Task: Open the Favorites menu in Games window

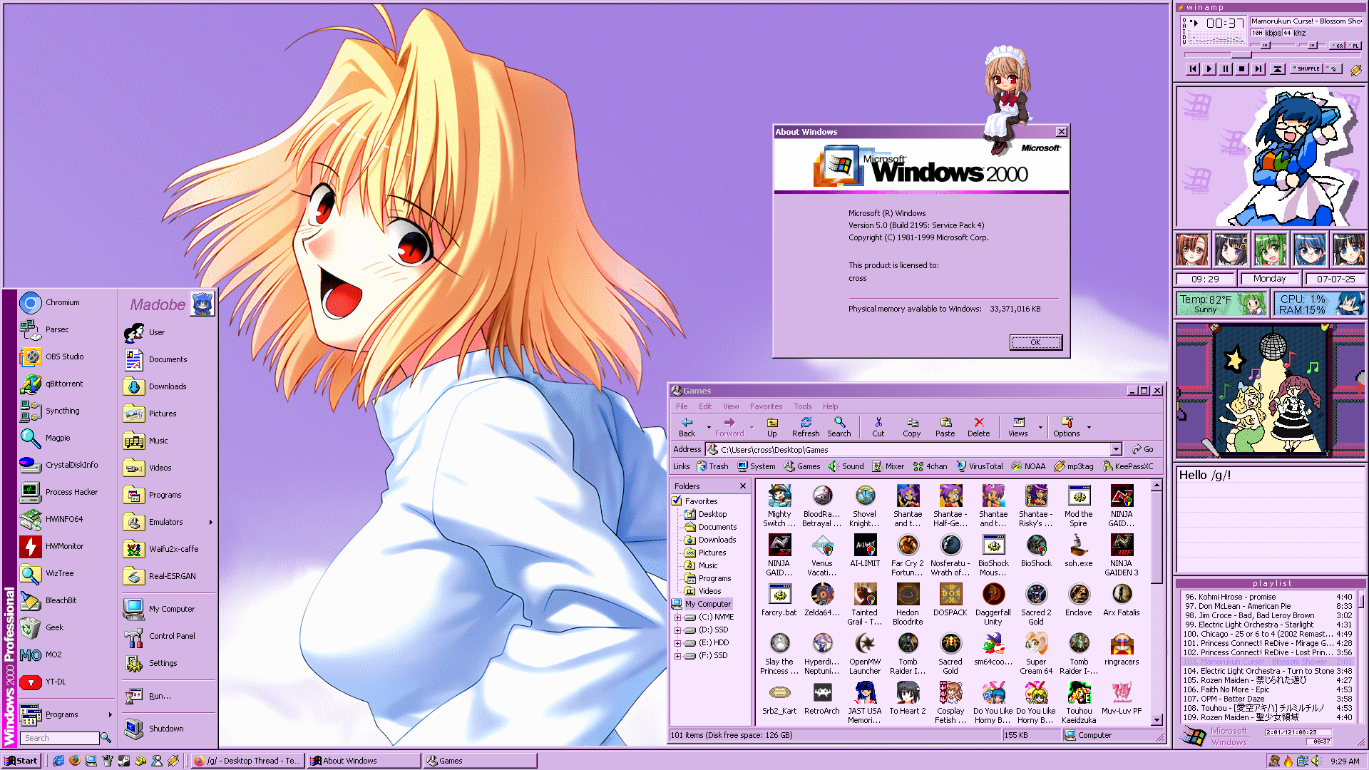Action: [766, 406]
